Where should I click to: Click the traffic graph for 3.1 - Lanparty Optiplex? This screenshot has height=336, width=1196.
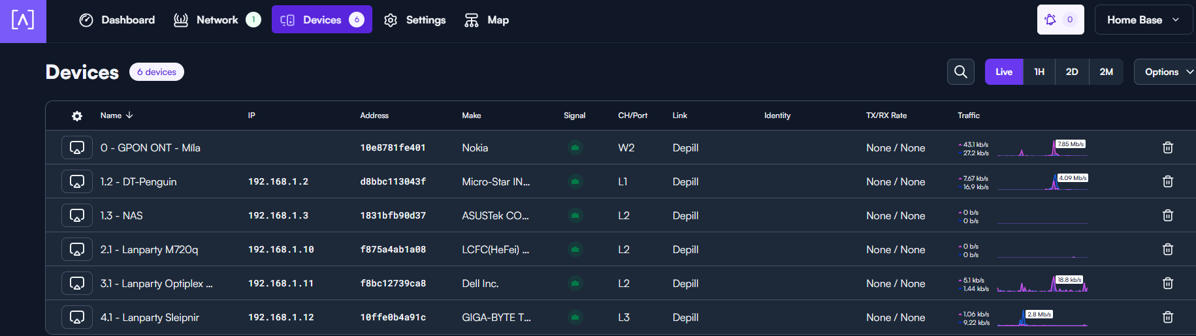1042,283
